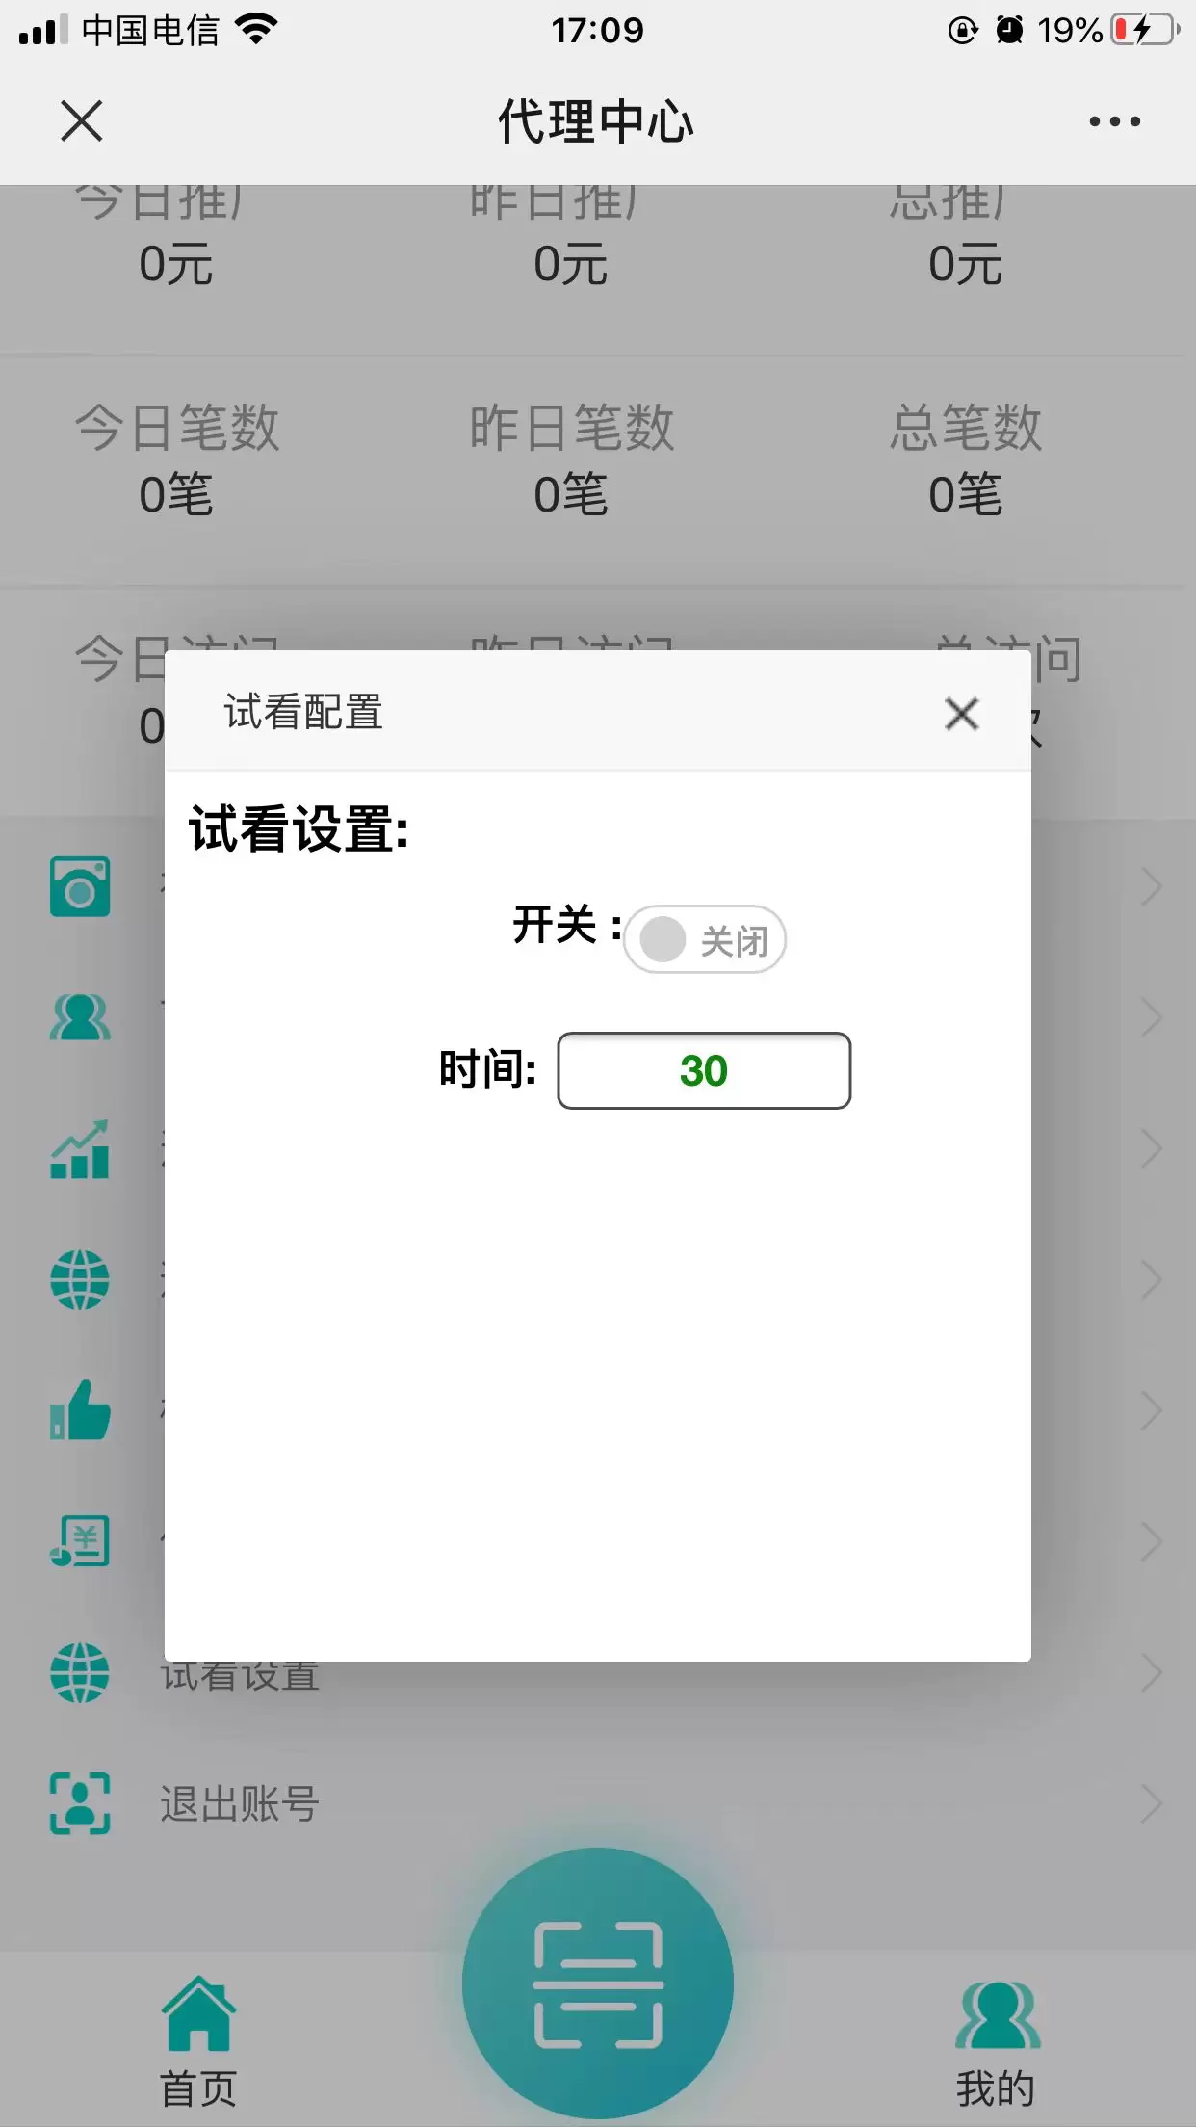The height and width of the screenshot is (2127, 1196).
Task: Open the three-dots more menu
Action: [x=1114, y=121]
